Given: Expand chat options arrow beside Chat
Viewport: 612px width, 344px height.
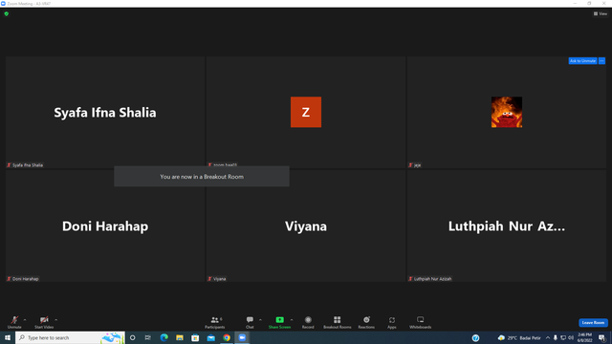Looking at the screenshot, I should pos(260,320).
